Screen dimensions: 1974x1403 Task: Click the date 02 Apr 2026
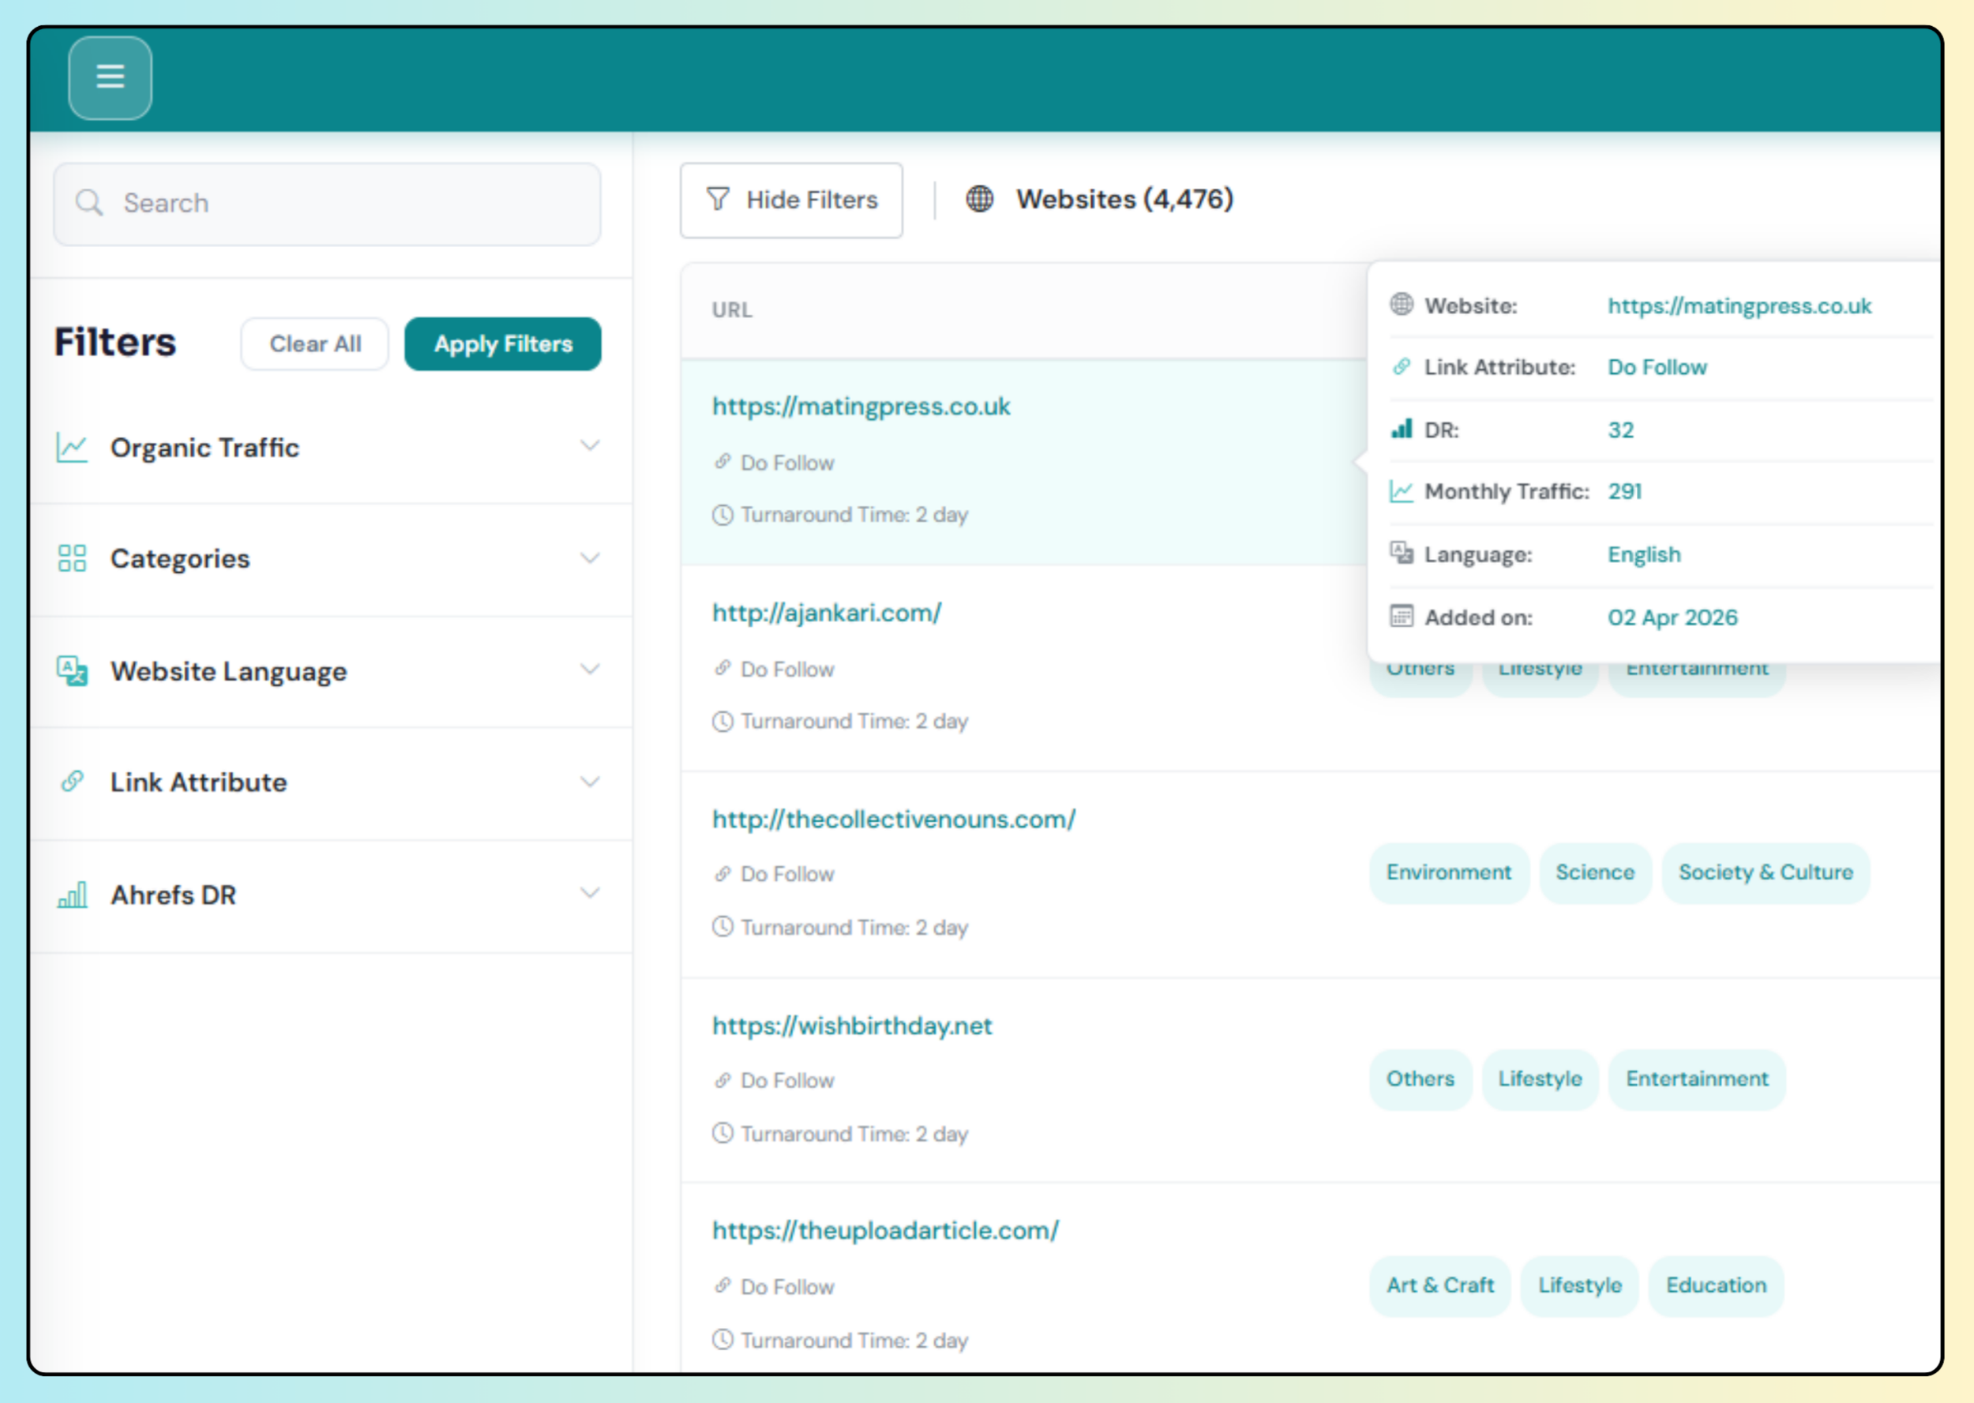point(1672,617)
